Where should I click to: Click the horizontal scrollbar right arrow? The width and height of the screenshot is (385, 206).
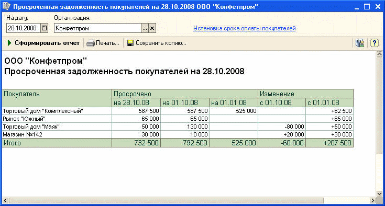pyautogui.click(x=373, y=200)
